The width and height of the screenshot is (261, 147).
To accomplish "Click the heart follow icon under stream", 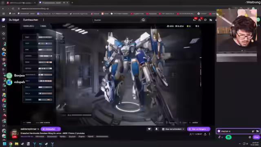I will [149, 129].
